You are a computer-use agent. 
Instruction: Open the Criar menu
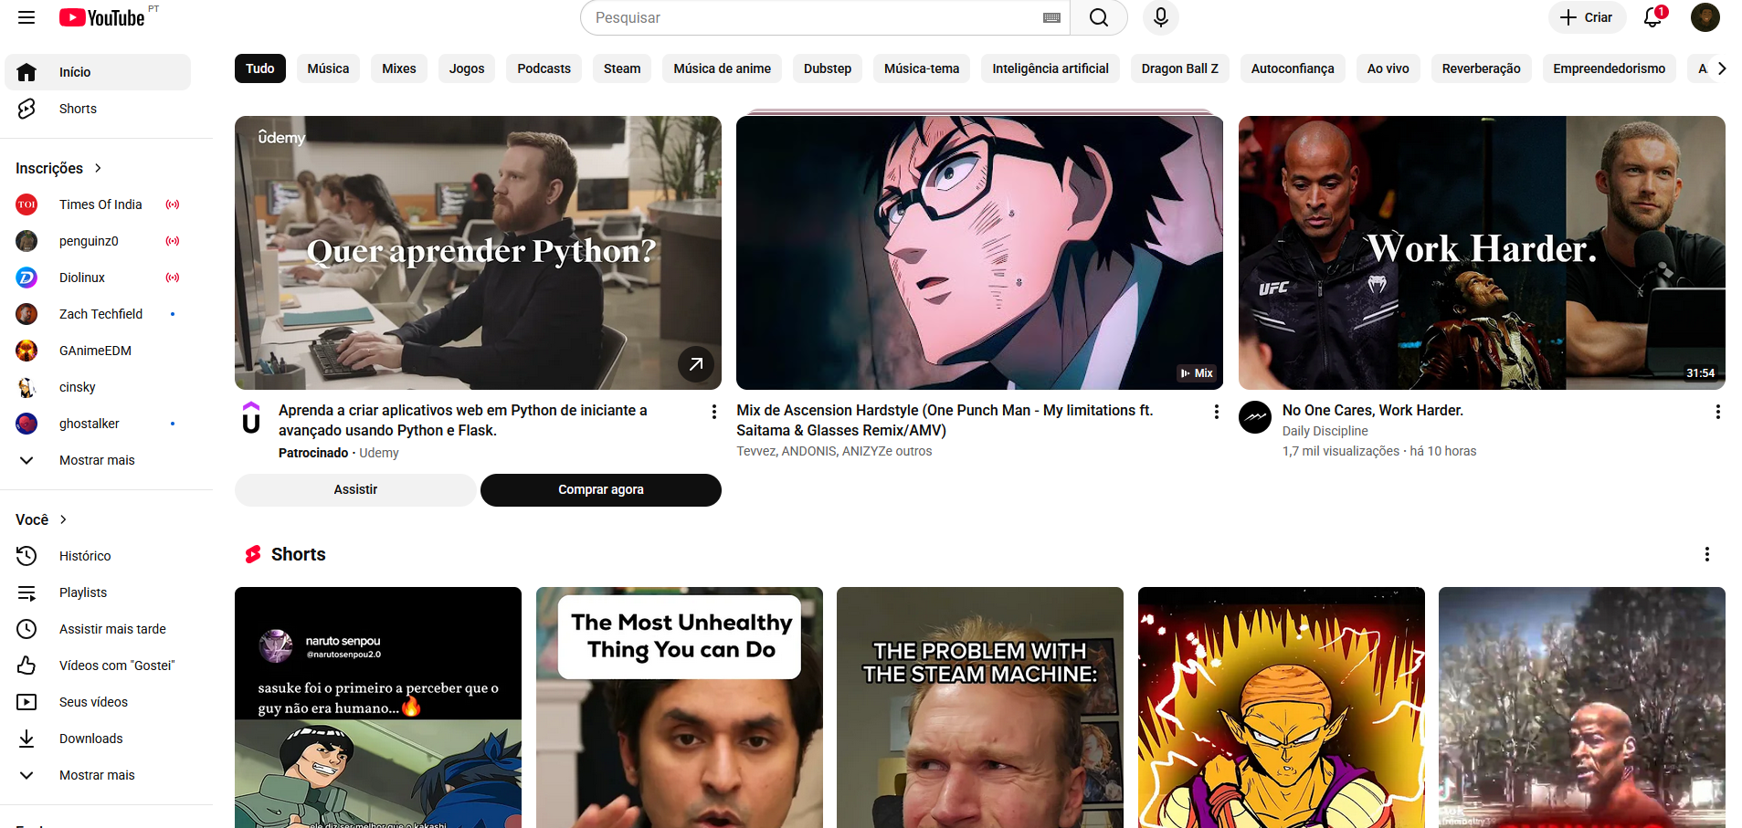click(x=1587, y=17)
